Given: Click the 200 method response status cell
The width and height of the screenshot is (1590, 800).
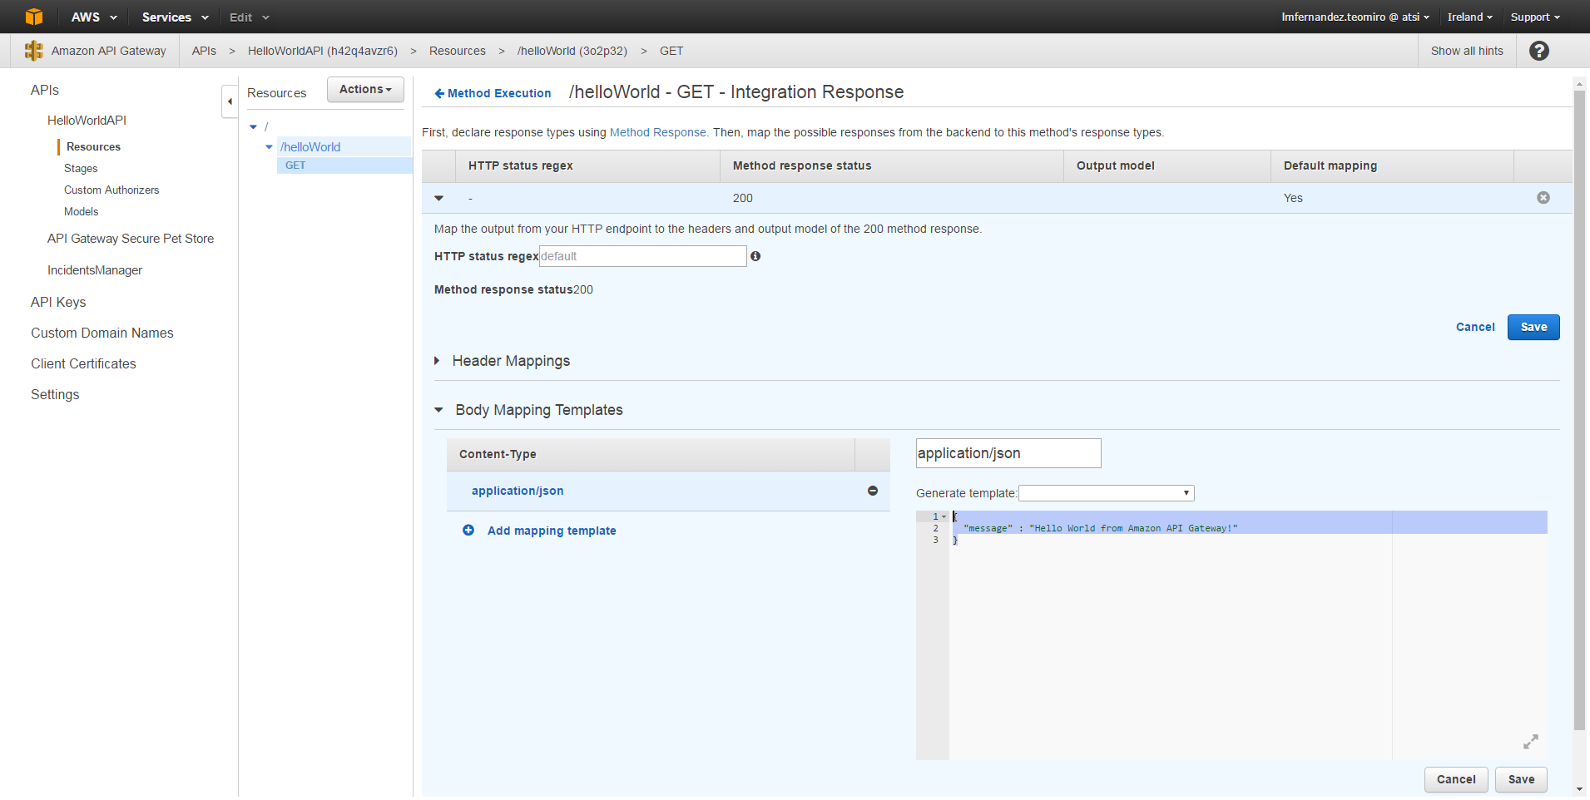Looking at the screenshot, I should (x=743, y=198).
